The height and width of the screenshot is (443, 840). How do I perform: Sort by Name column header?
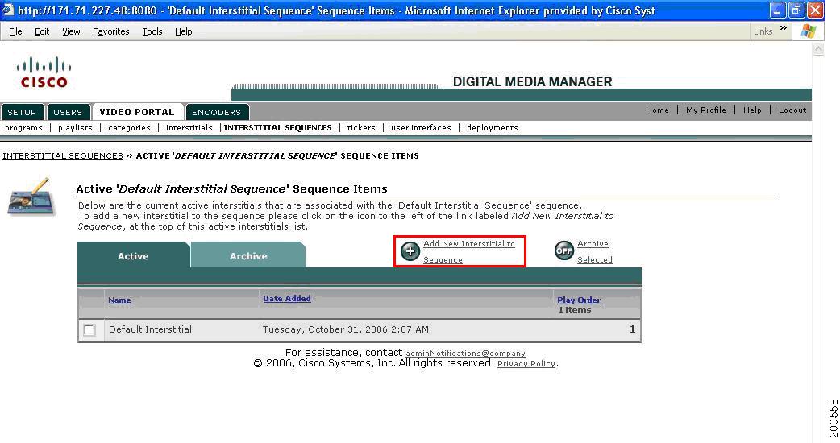tap(119, 300)
